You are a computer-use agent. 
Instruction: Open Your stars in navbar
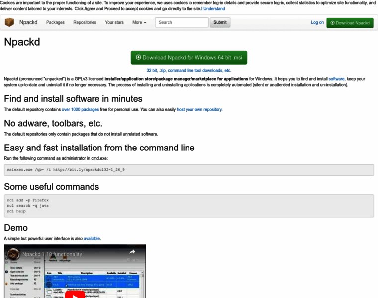point(114,22)
